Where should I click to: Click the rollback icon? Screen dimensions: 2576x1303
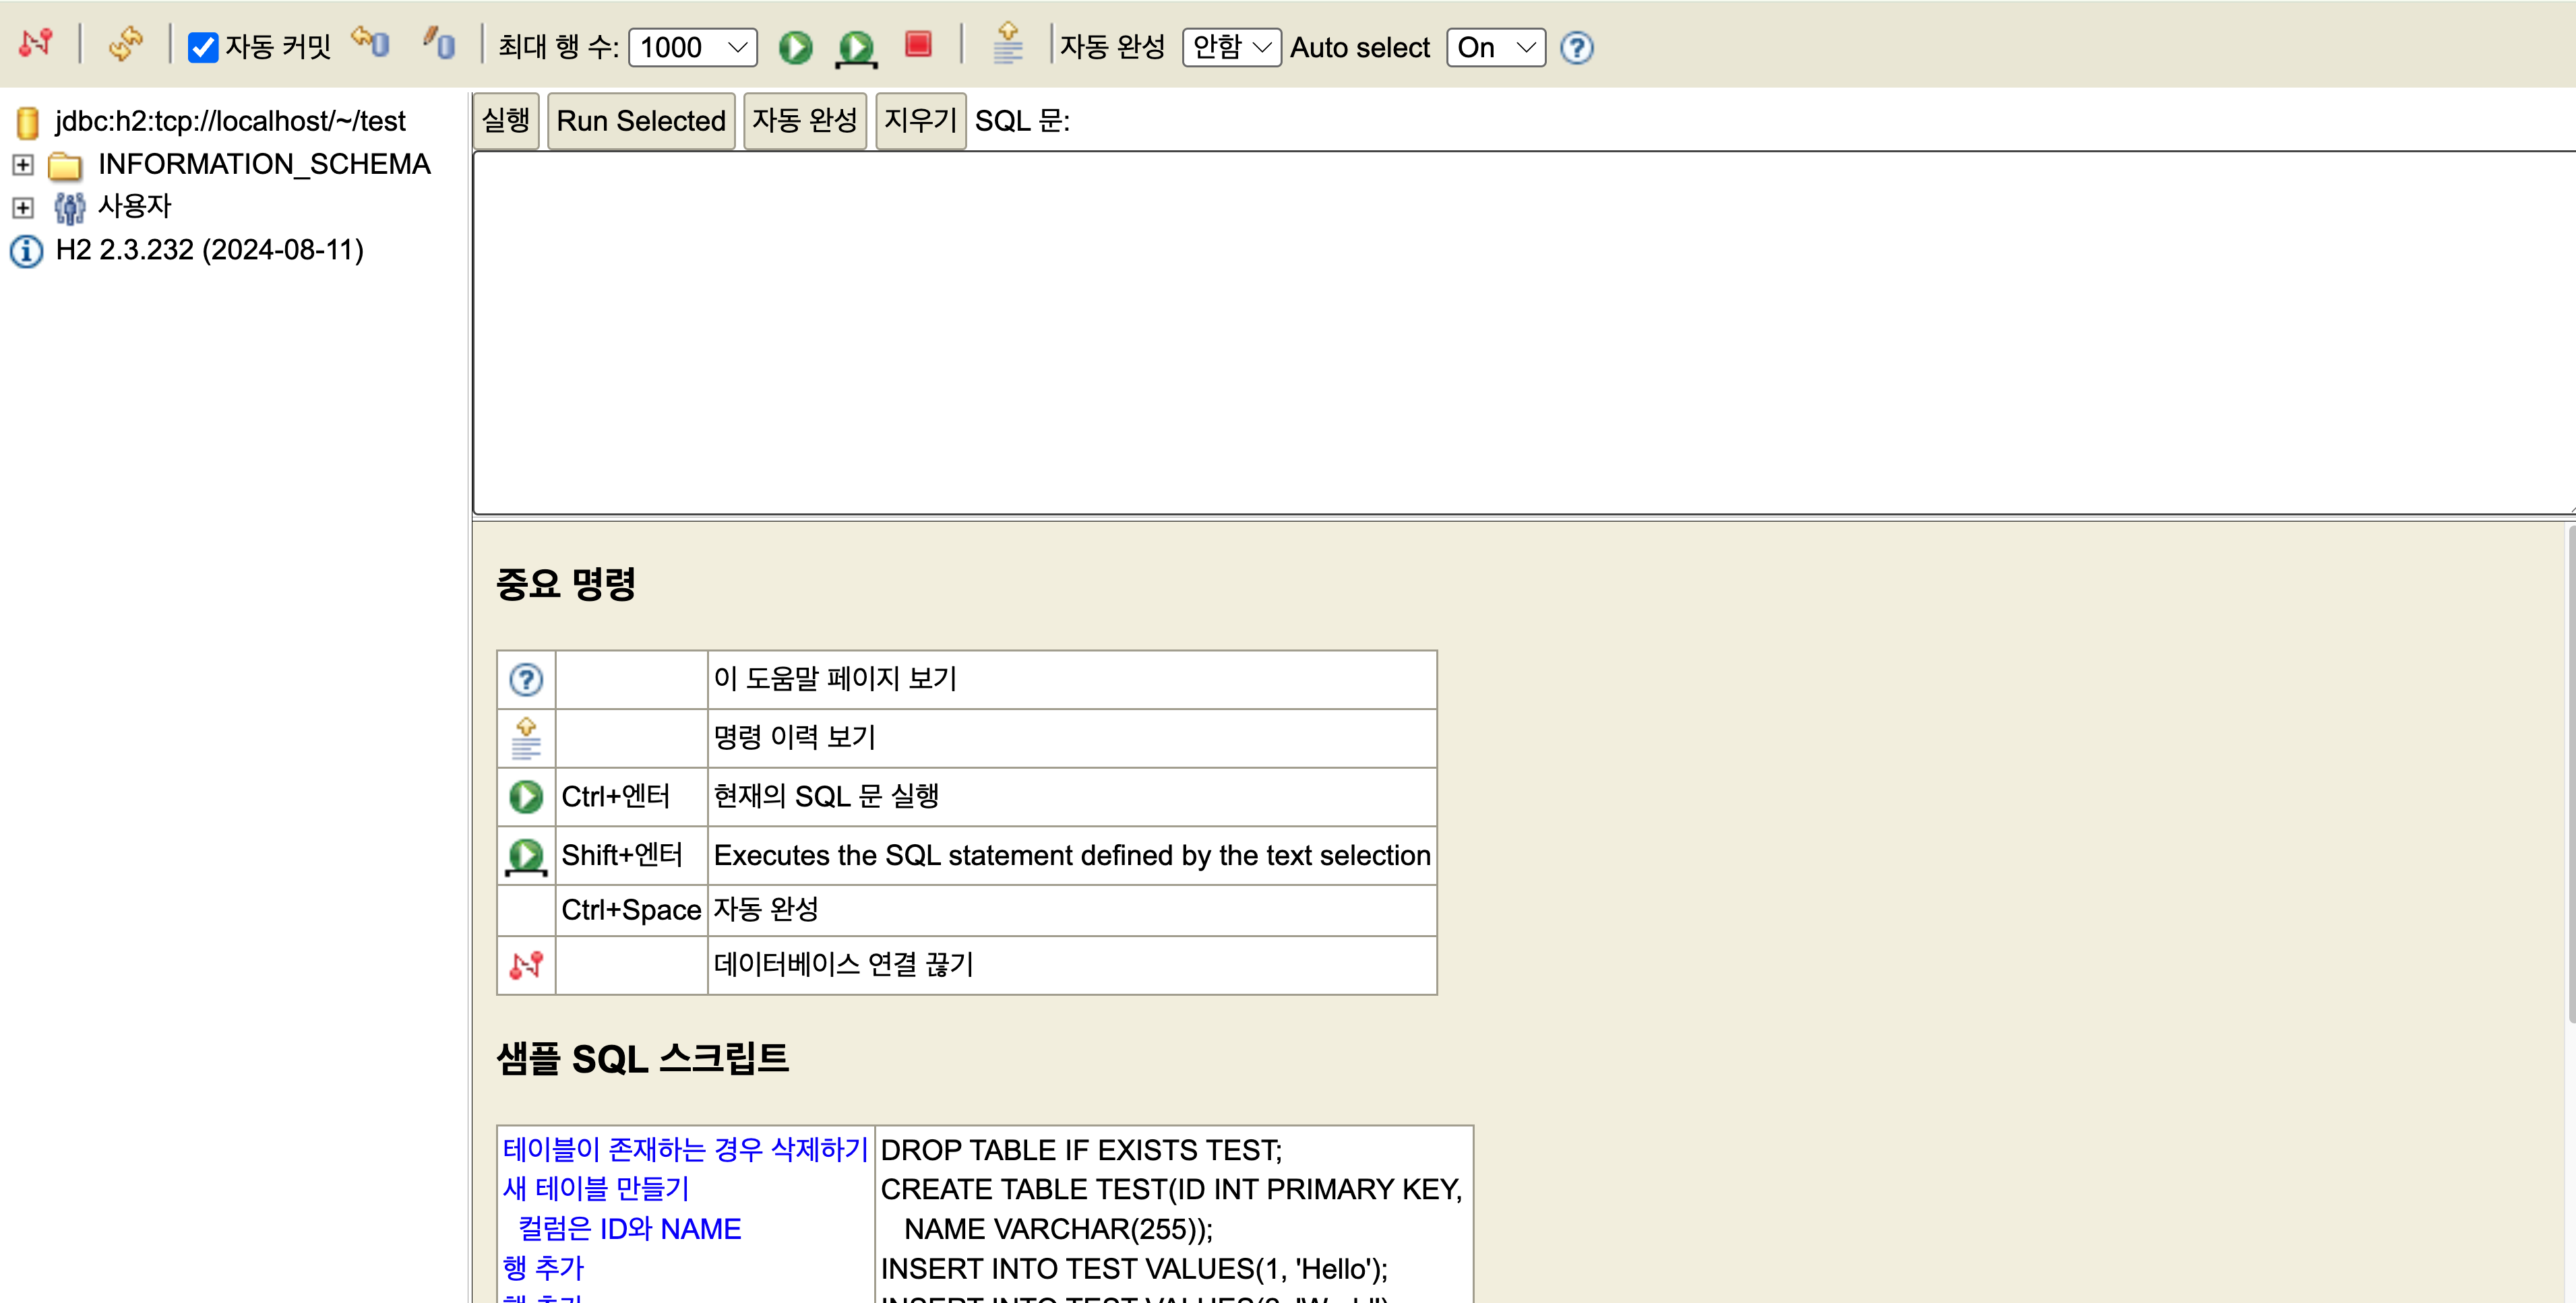pyautogui.click(x=370, y=44)
